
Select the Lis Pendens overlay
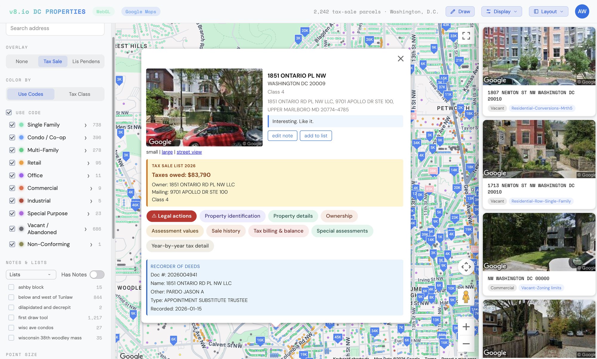(86, 61)
